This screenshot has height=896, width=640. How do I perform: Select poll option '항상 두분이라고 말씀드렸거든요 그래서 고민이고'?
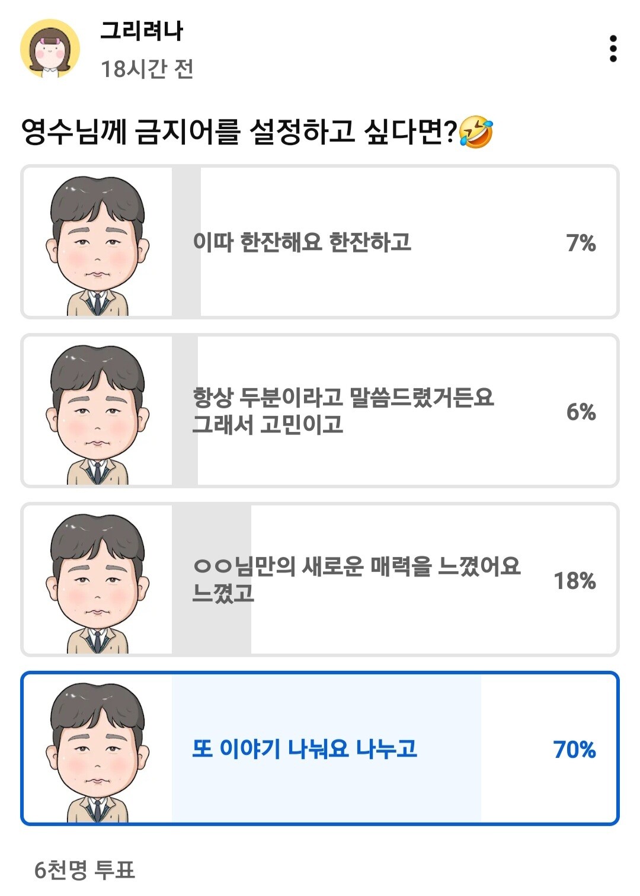pyautogui.click(x=343, y=411)
